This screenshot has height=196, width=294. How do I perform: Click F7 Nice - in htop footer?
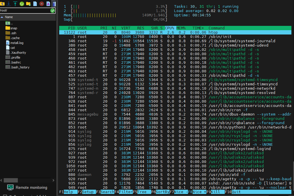coord(179,192)
